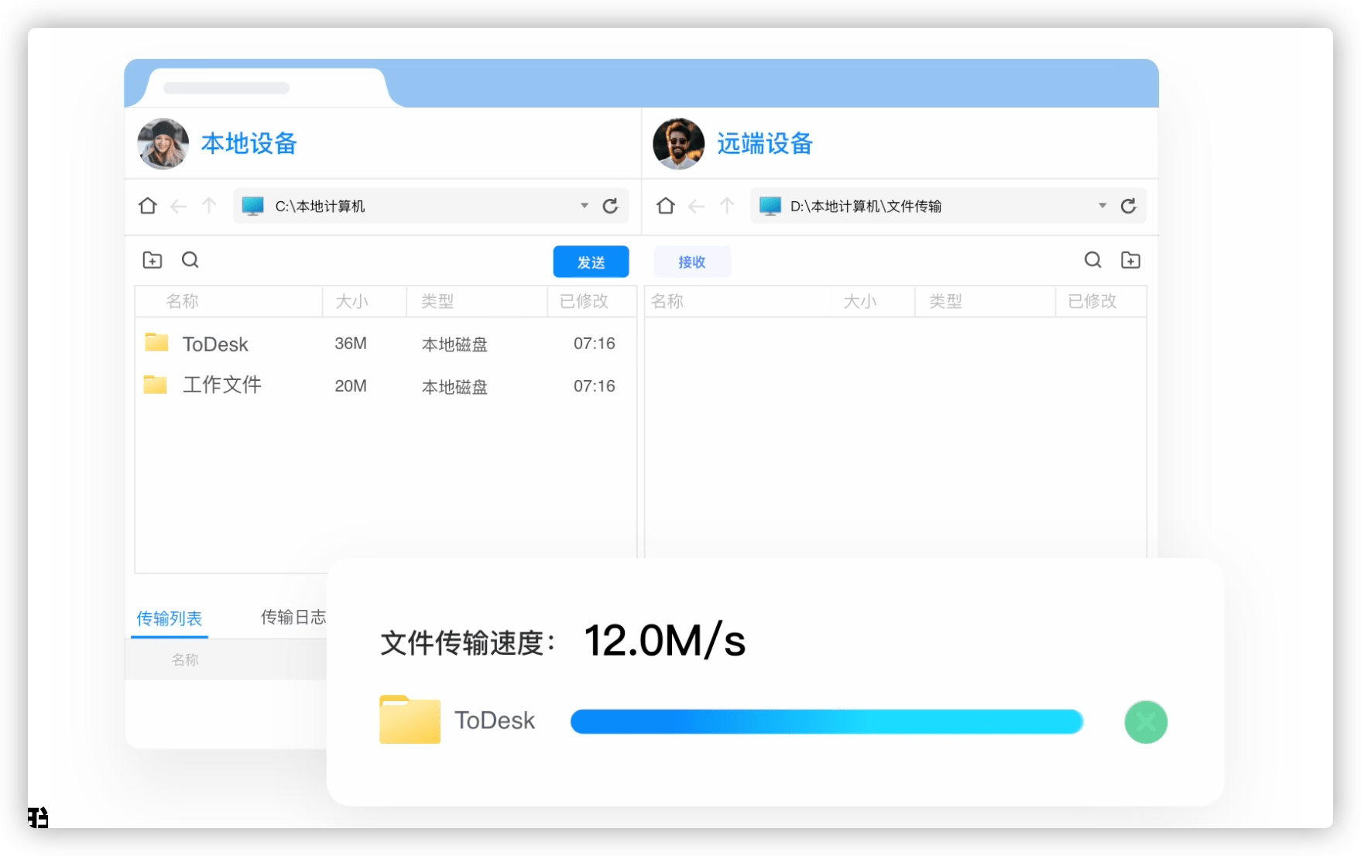
Task: Switch to 传输日志 tab
Action: pyautogui.click(x=293, y=618)
